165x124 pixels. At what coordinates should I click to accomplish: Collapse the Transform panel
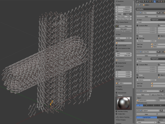pos(117,1)
